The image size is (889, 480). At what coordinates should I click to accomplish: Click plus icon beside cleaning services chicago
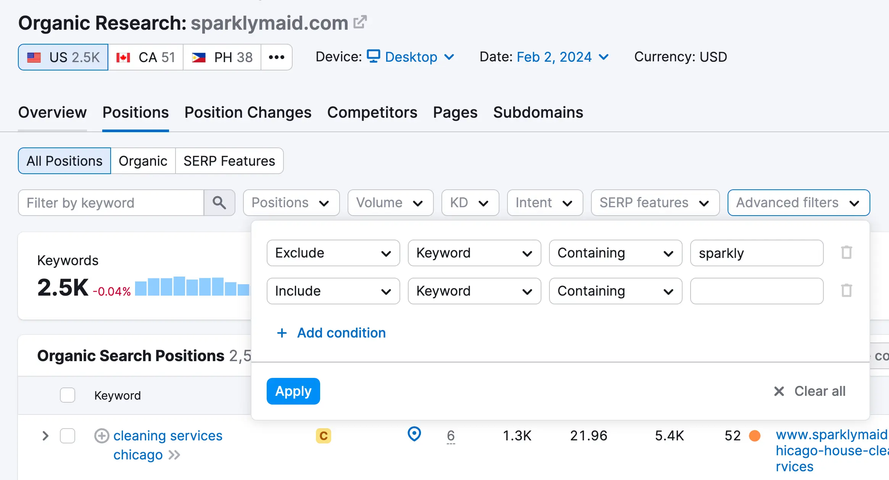pos(101,436)
